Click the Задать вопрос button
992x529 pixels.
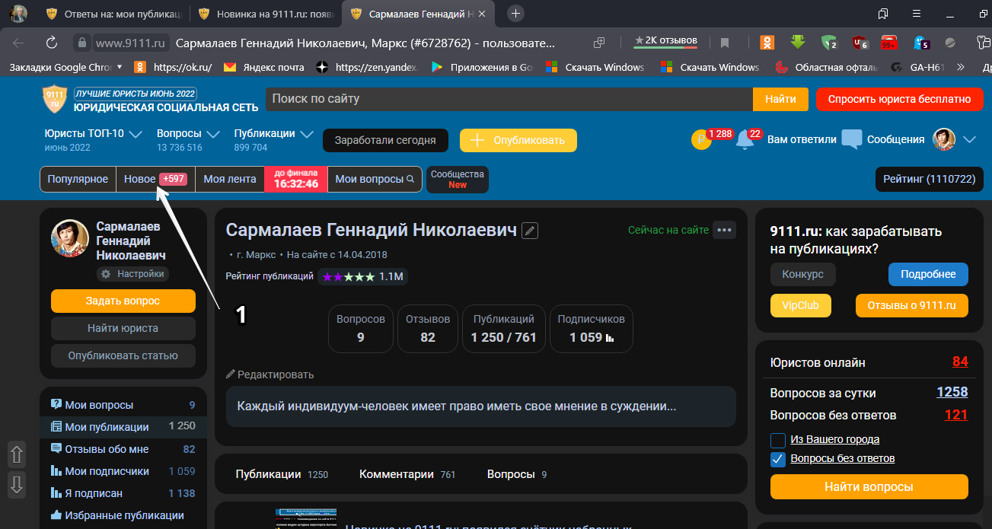tap(123, 301)
